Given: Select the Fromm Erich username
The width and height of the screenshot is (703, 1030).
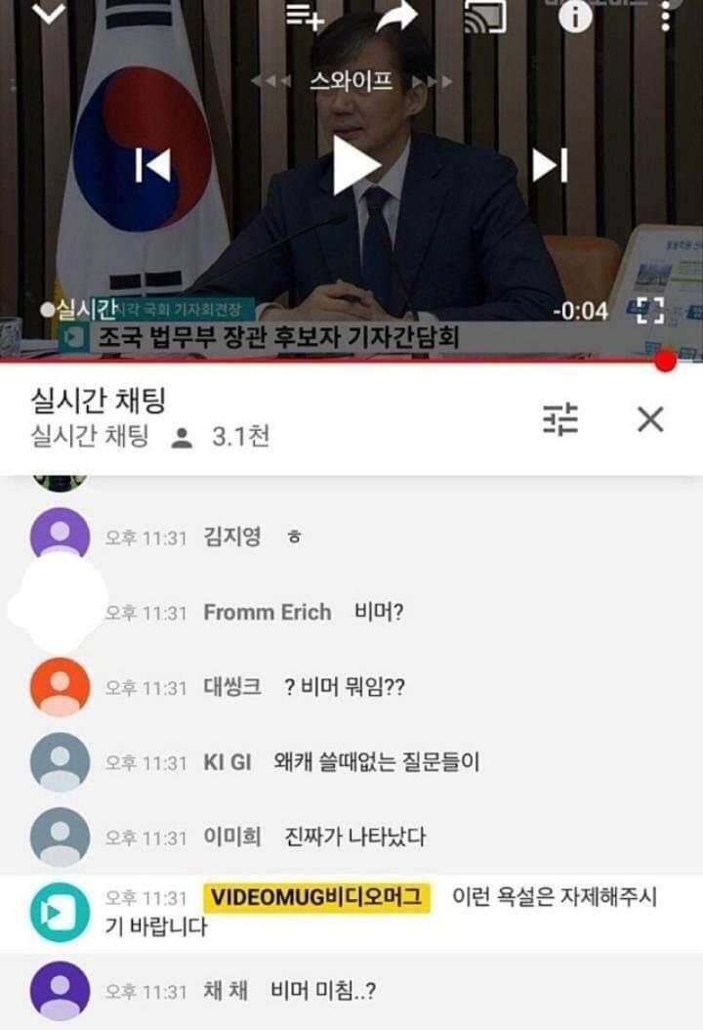Looking at the screenshot, I should [268, 612].
